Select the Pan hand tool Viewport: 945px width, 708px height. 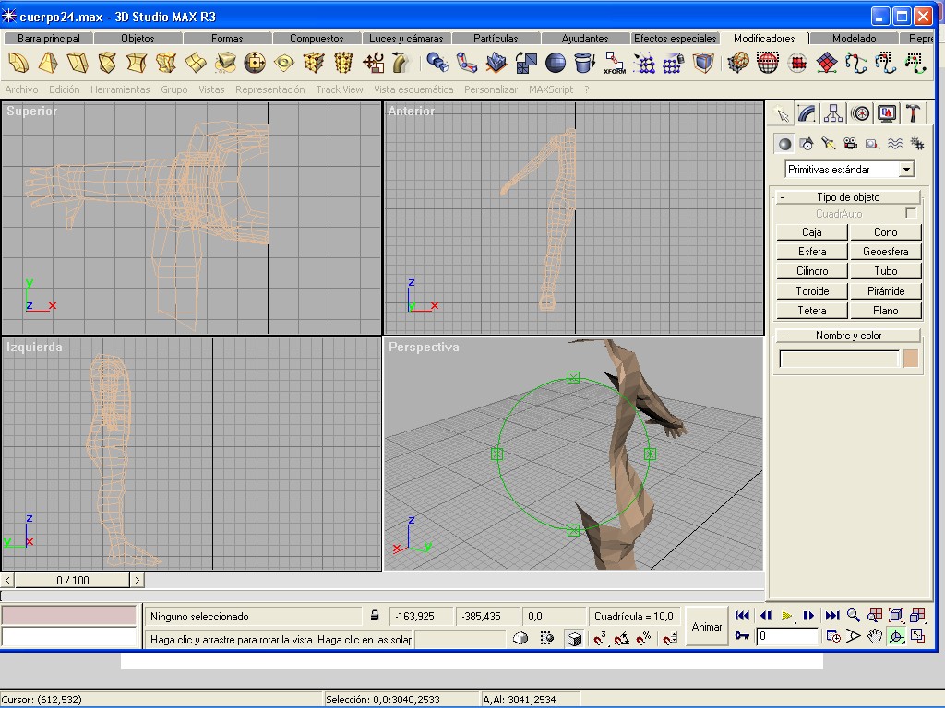coord(875,636)
